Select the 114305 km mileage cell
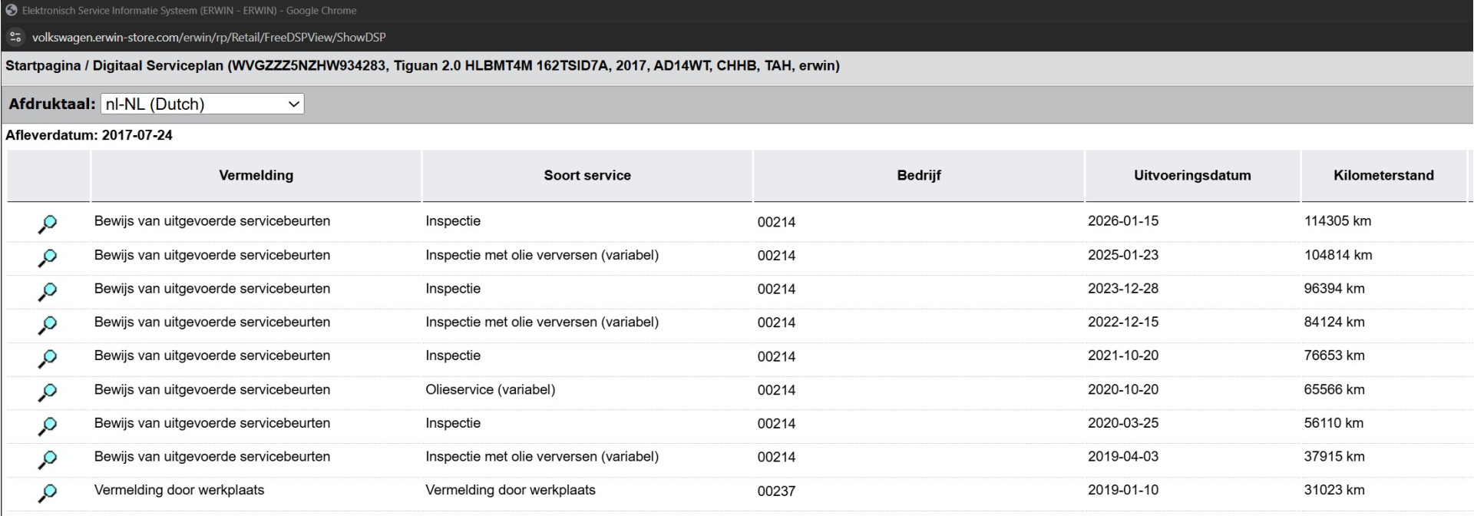Viewport: 1474px width, 516px height. coord(1337,221)
